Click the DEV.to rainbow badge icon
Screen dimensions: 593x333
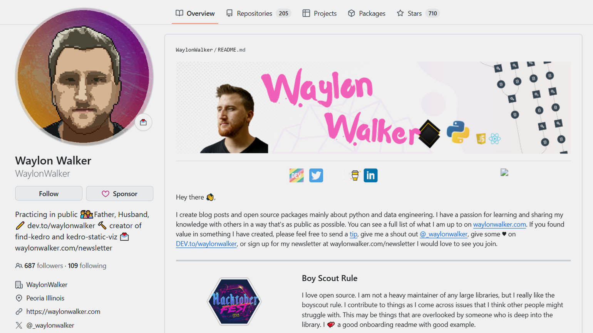pos(296,175)
